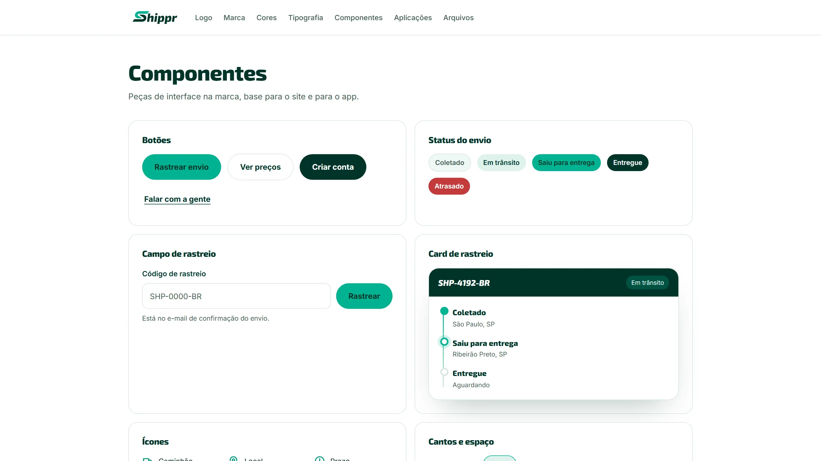Image resolution: width=821 pixels, height=461 pixels.
Task: Click the São Paulo, SP location text
Action: point(473,324)
